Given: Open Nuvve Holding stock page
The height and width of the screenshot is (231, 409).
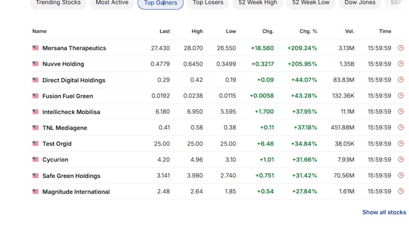Looking at the screenshot, I should (63, 64).
